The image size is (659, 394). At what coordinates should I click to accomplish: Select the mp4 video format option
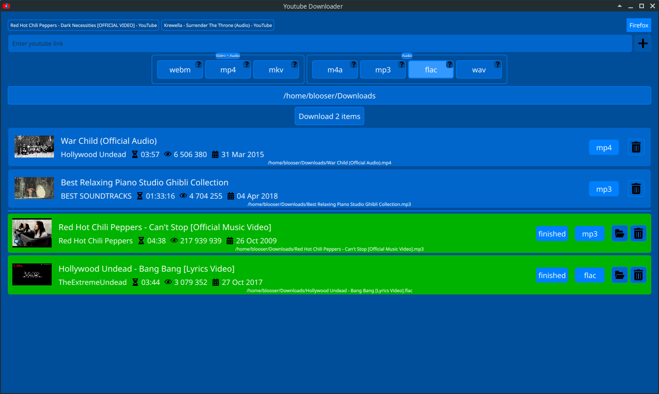coord(228,70)
